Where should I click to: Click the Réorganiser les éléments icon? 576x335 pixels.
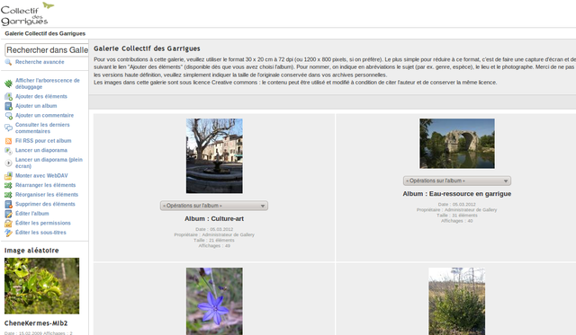(8, 195)
